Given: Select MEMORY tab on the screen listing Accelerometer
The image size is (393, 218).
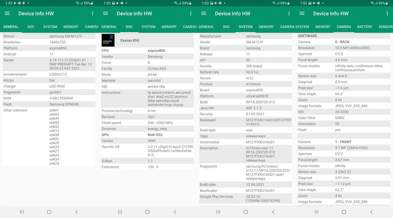Looking at the screenshot, I should [x=71, y=27].
